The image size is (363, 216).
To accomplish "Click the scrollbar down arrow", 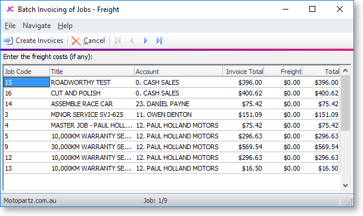I will 345,186.
